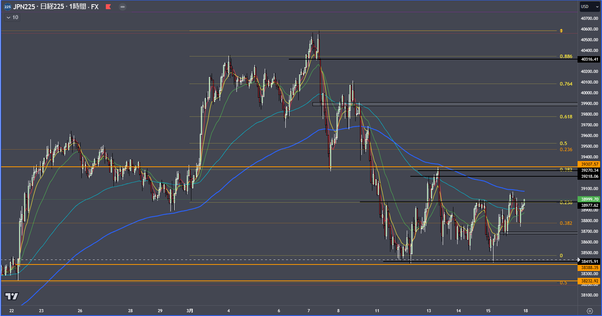
Task: Click the 15 date on the time axis
Action: point(488,311)
